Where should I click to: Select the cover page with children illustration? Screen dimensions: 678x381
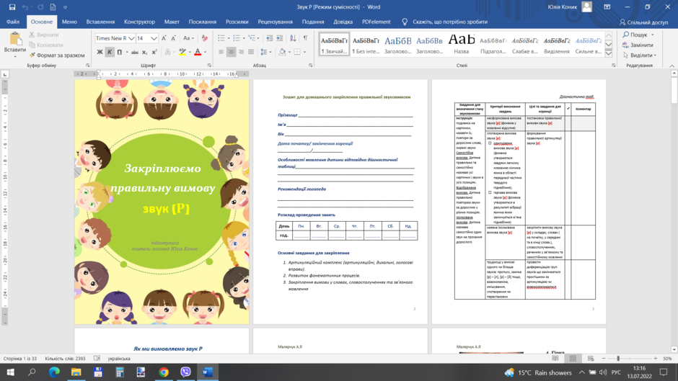coord(162,202)
